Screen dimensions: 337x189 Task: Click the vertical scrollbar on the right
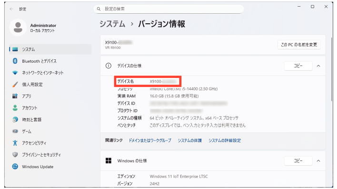tap(331, 69)
